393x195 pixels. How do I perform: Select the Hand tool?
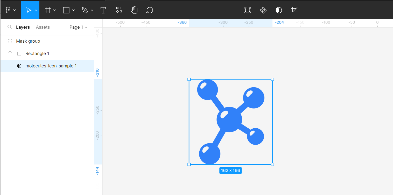(134, 10)
